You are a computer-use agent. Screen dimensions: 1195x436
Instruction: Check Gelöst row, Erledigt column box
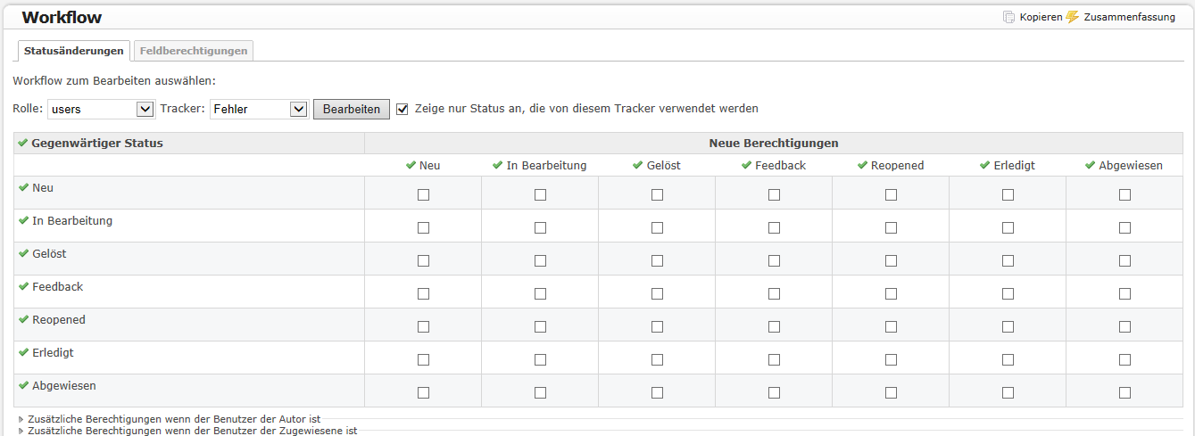tap(1008, 260)
